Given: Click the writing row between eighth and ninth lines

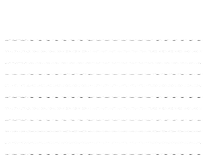Looking at the screenshot, I should coord(103,126).
